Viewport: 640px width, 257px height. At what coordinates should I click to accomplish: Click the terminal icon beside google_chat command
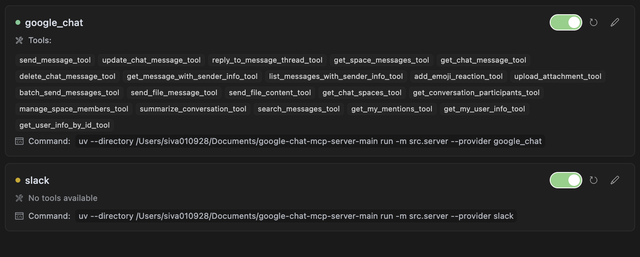[x=19, y=141]
